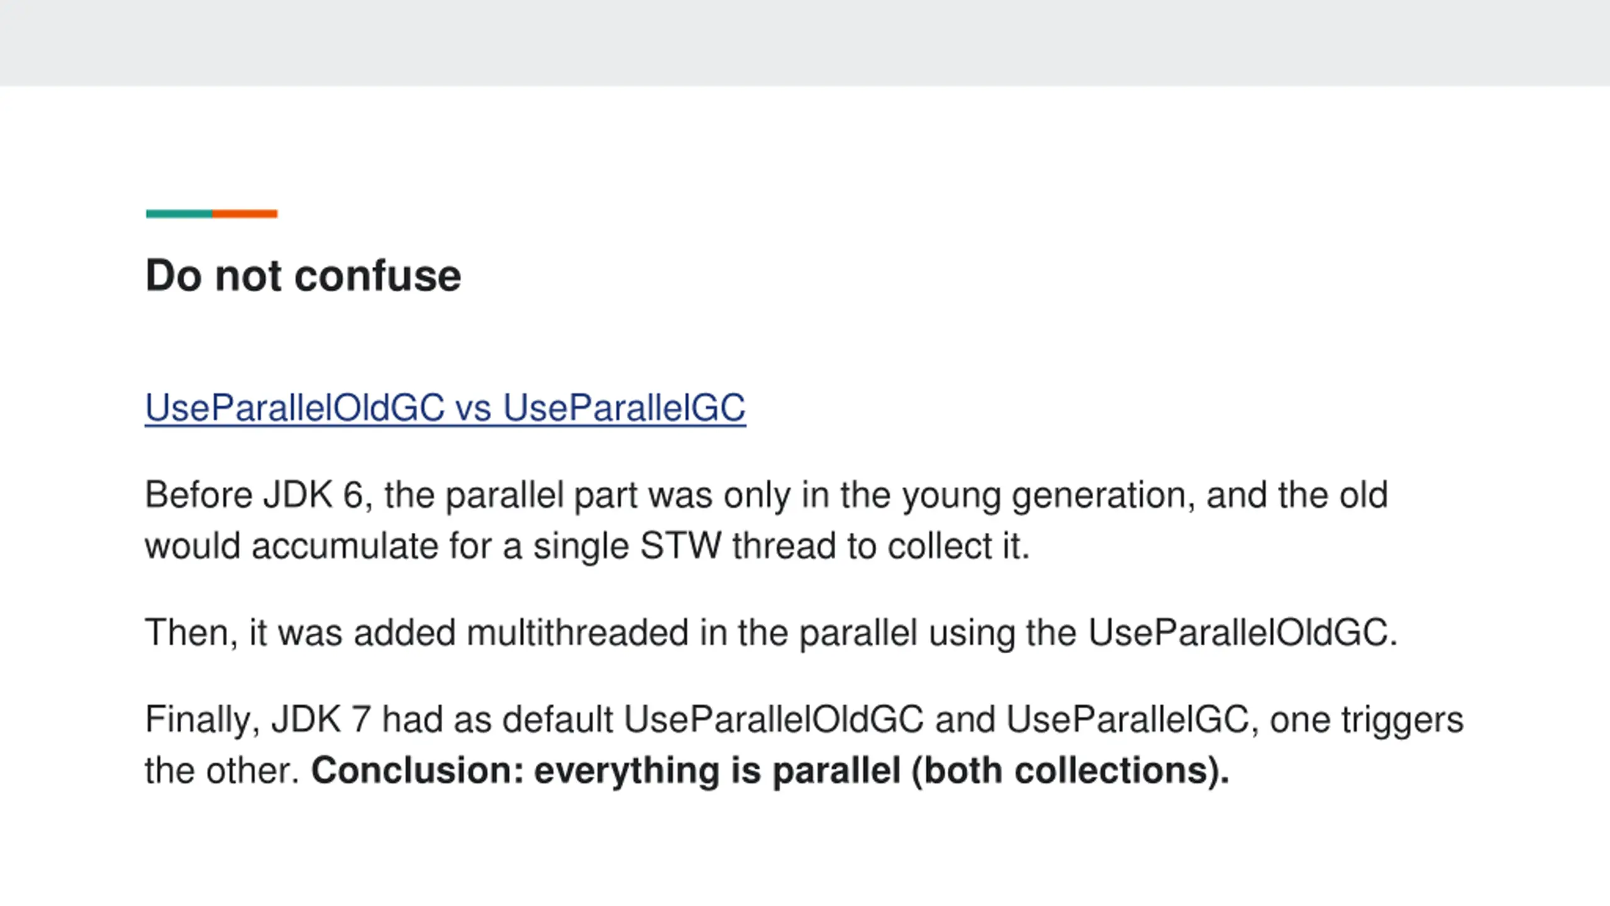Click the word "UseParallelOldGC" in the link

click(295, 408)
